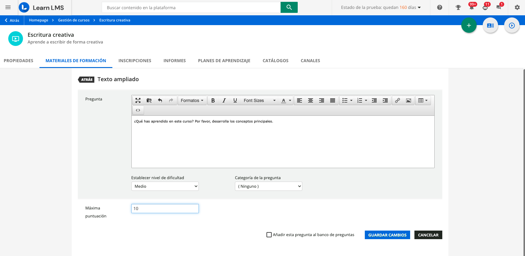Apply italic formatting
The image size is (525, 256).
click(224, 100)
